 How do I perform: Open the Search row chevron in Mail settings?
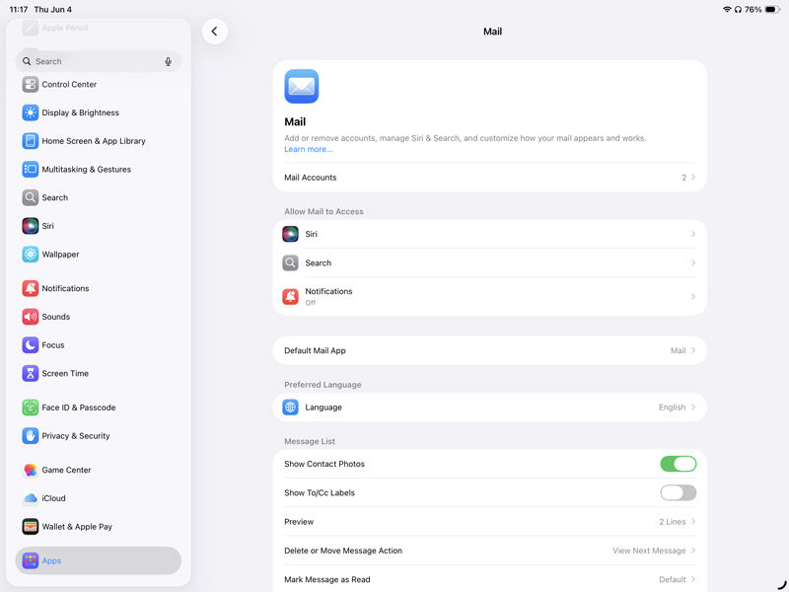[693, 262]
